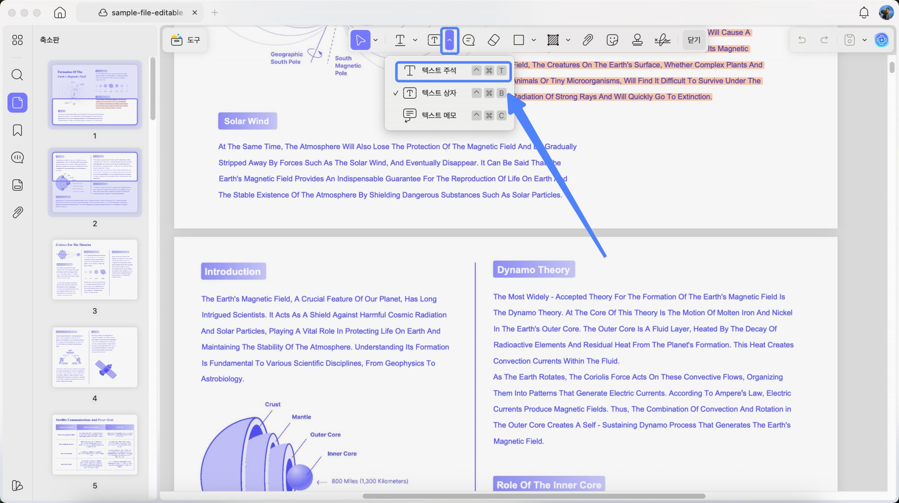
Task: Open page 4 thumbnail
Action: point(95,357)
